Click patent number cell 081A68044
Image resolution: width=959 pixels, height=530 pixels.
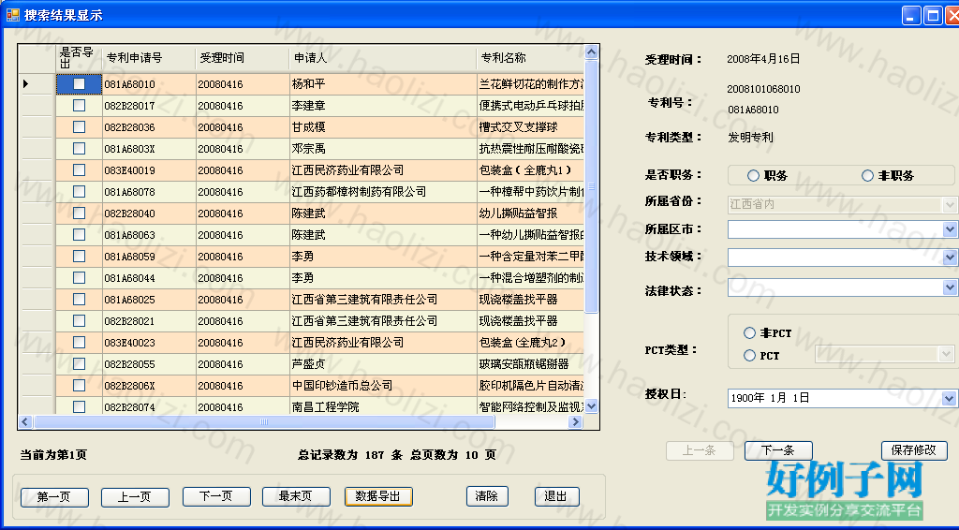(x=149, y=277)
